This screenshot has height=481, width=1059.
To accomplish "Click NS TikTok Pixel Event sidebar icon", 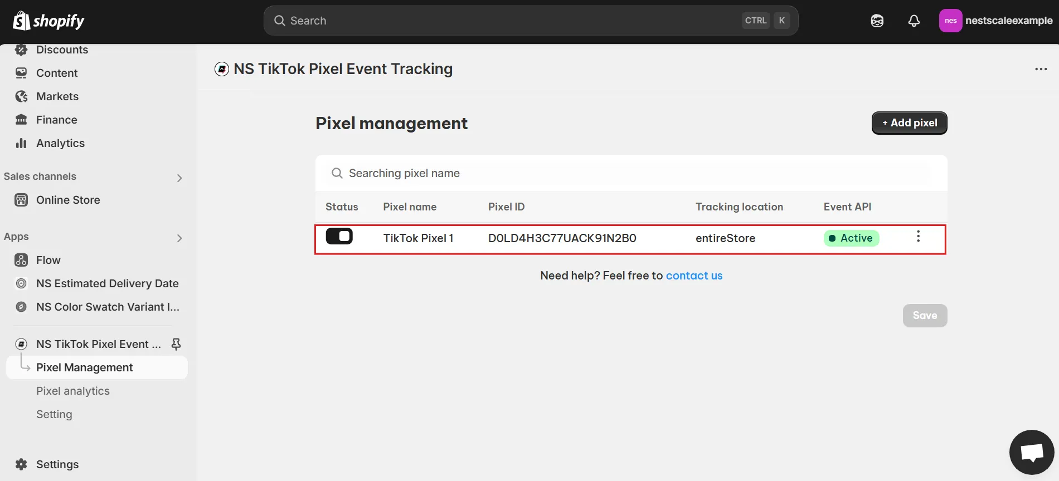I will (x=21, y=344).
